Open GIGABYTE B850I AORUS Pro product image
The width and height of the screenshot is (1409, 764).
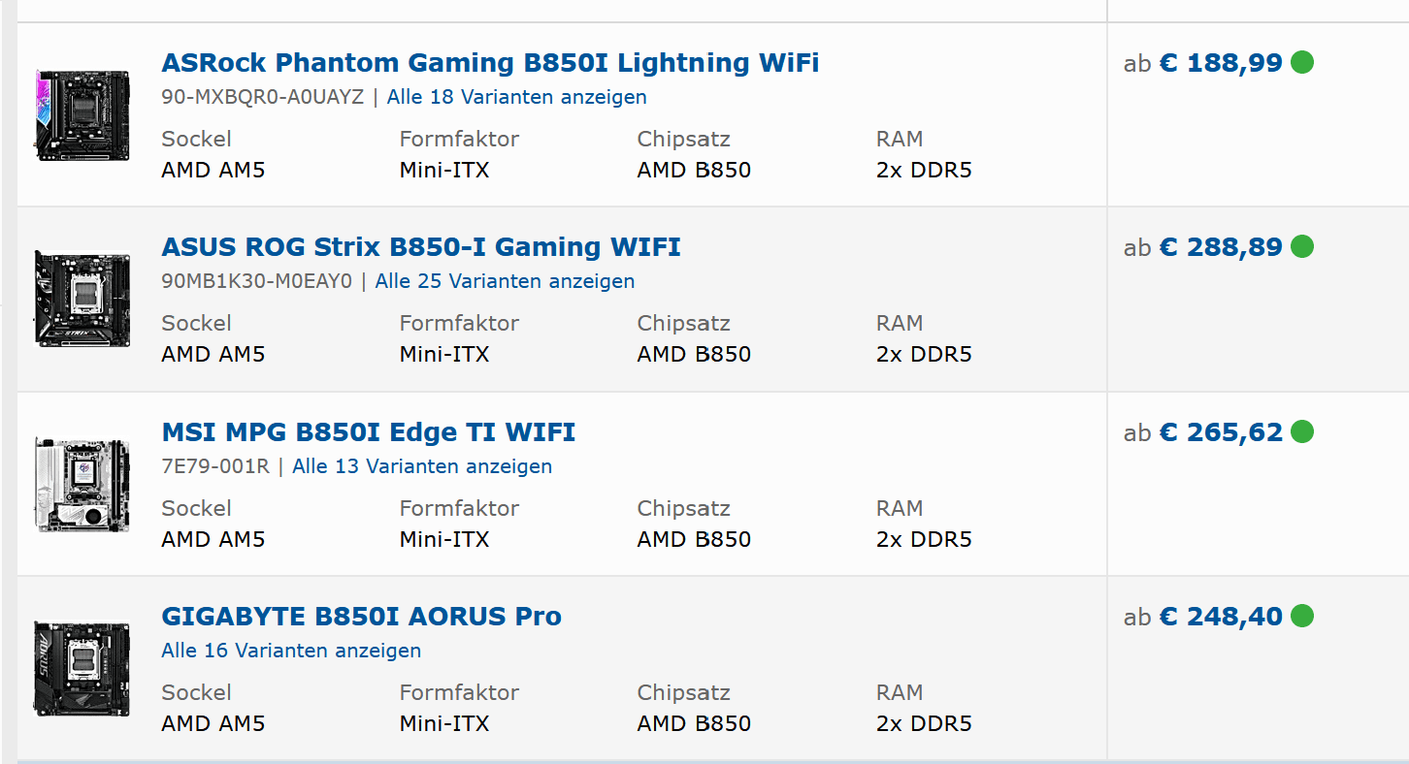(82, 668)
